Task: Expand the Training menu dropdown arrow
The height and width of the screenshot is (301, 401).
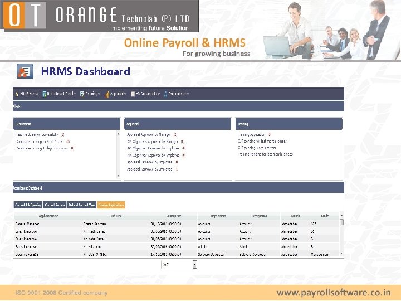Action: [99, 94]
